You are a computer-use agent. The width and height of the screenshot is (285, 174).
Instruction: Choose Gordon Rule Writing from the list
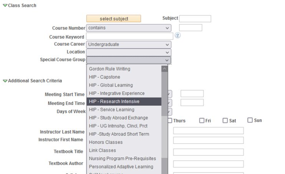[x=109, y=69]
